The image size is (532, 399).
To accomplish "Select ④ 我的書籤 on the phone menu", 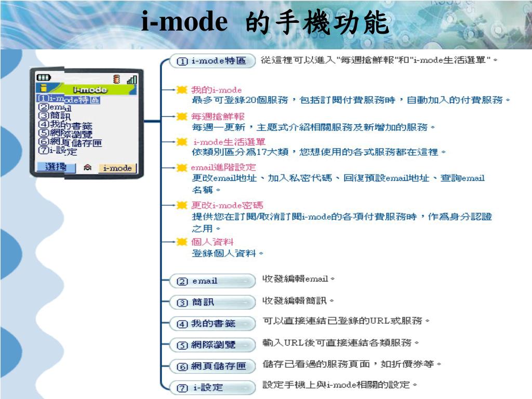I will coord(65,125).
